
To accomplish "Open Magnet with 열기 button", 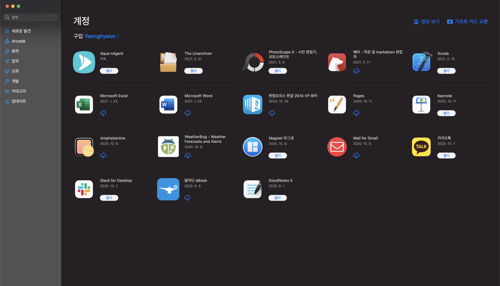I will click(x=278, y=155).
